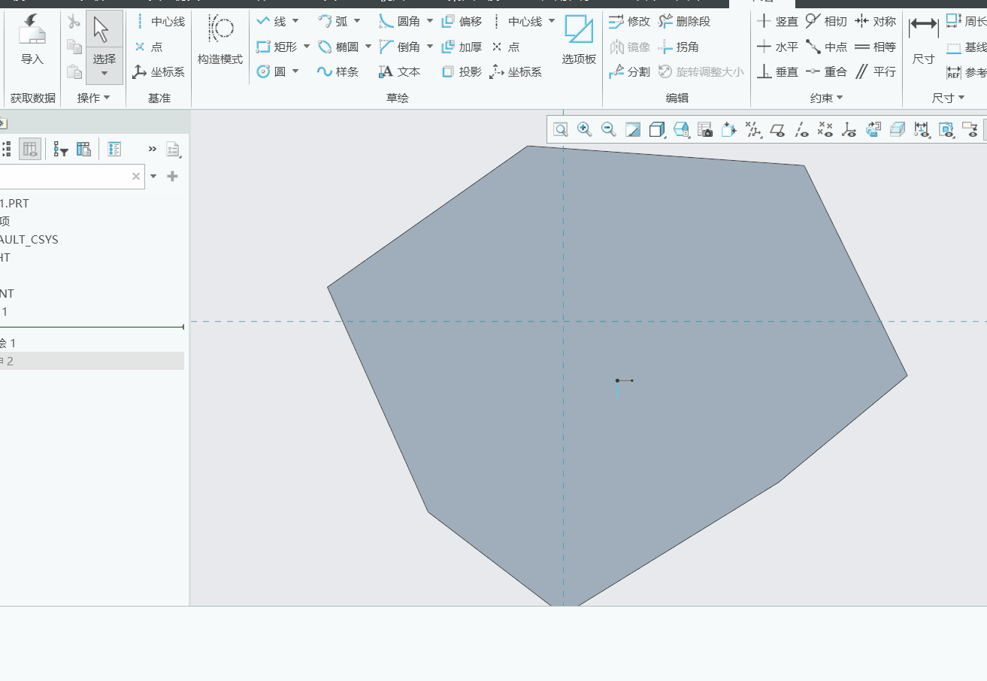The width and height of the screenshot is (987, 681).
Task: Click the 分割 divide tool
Action: tap(629, 71)
